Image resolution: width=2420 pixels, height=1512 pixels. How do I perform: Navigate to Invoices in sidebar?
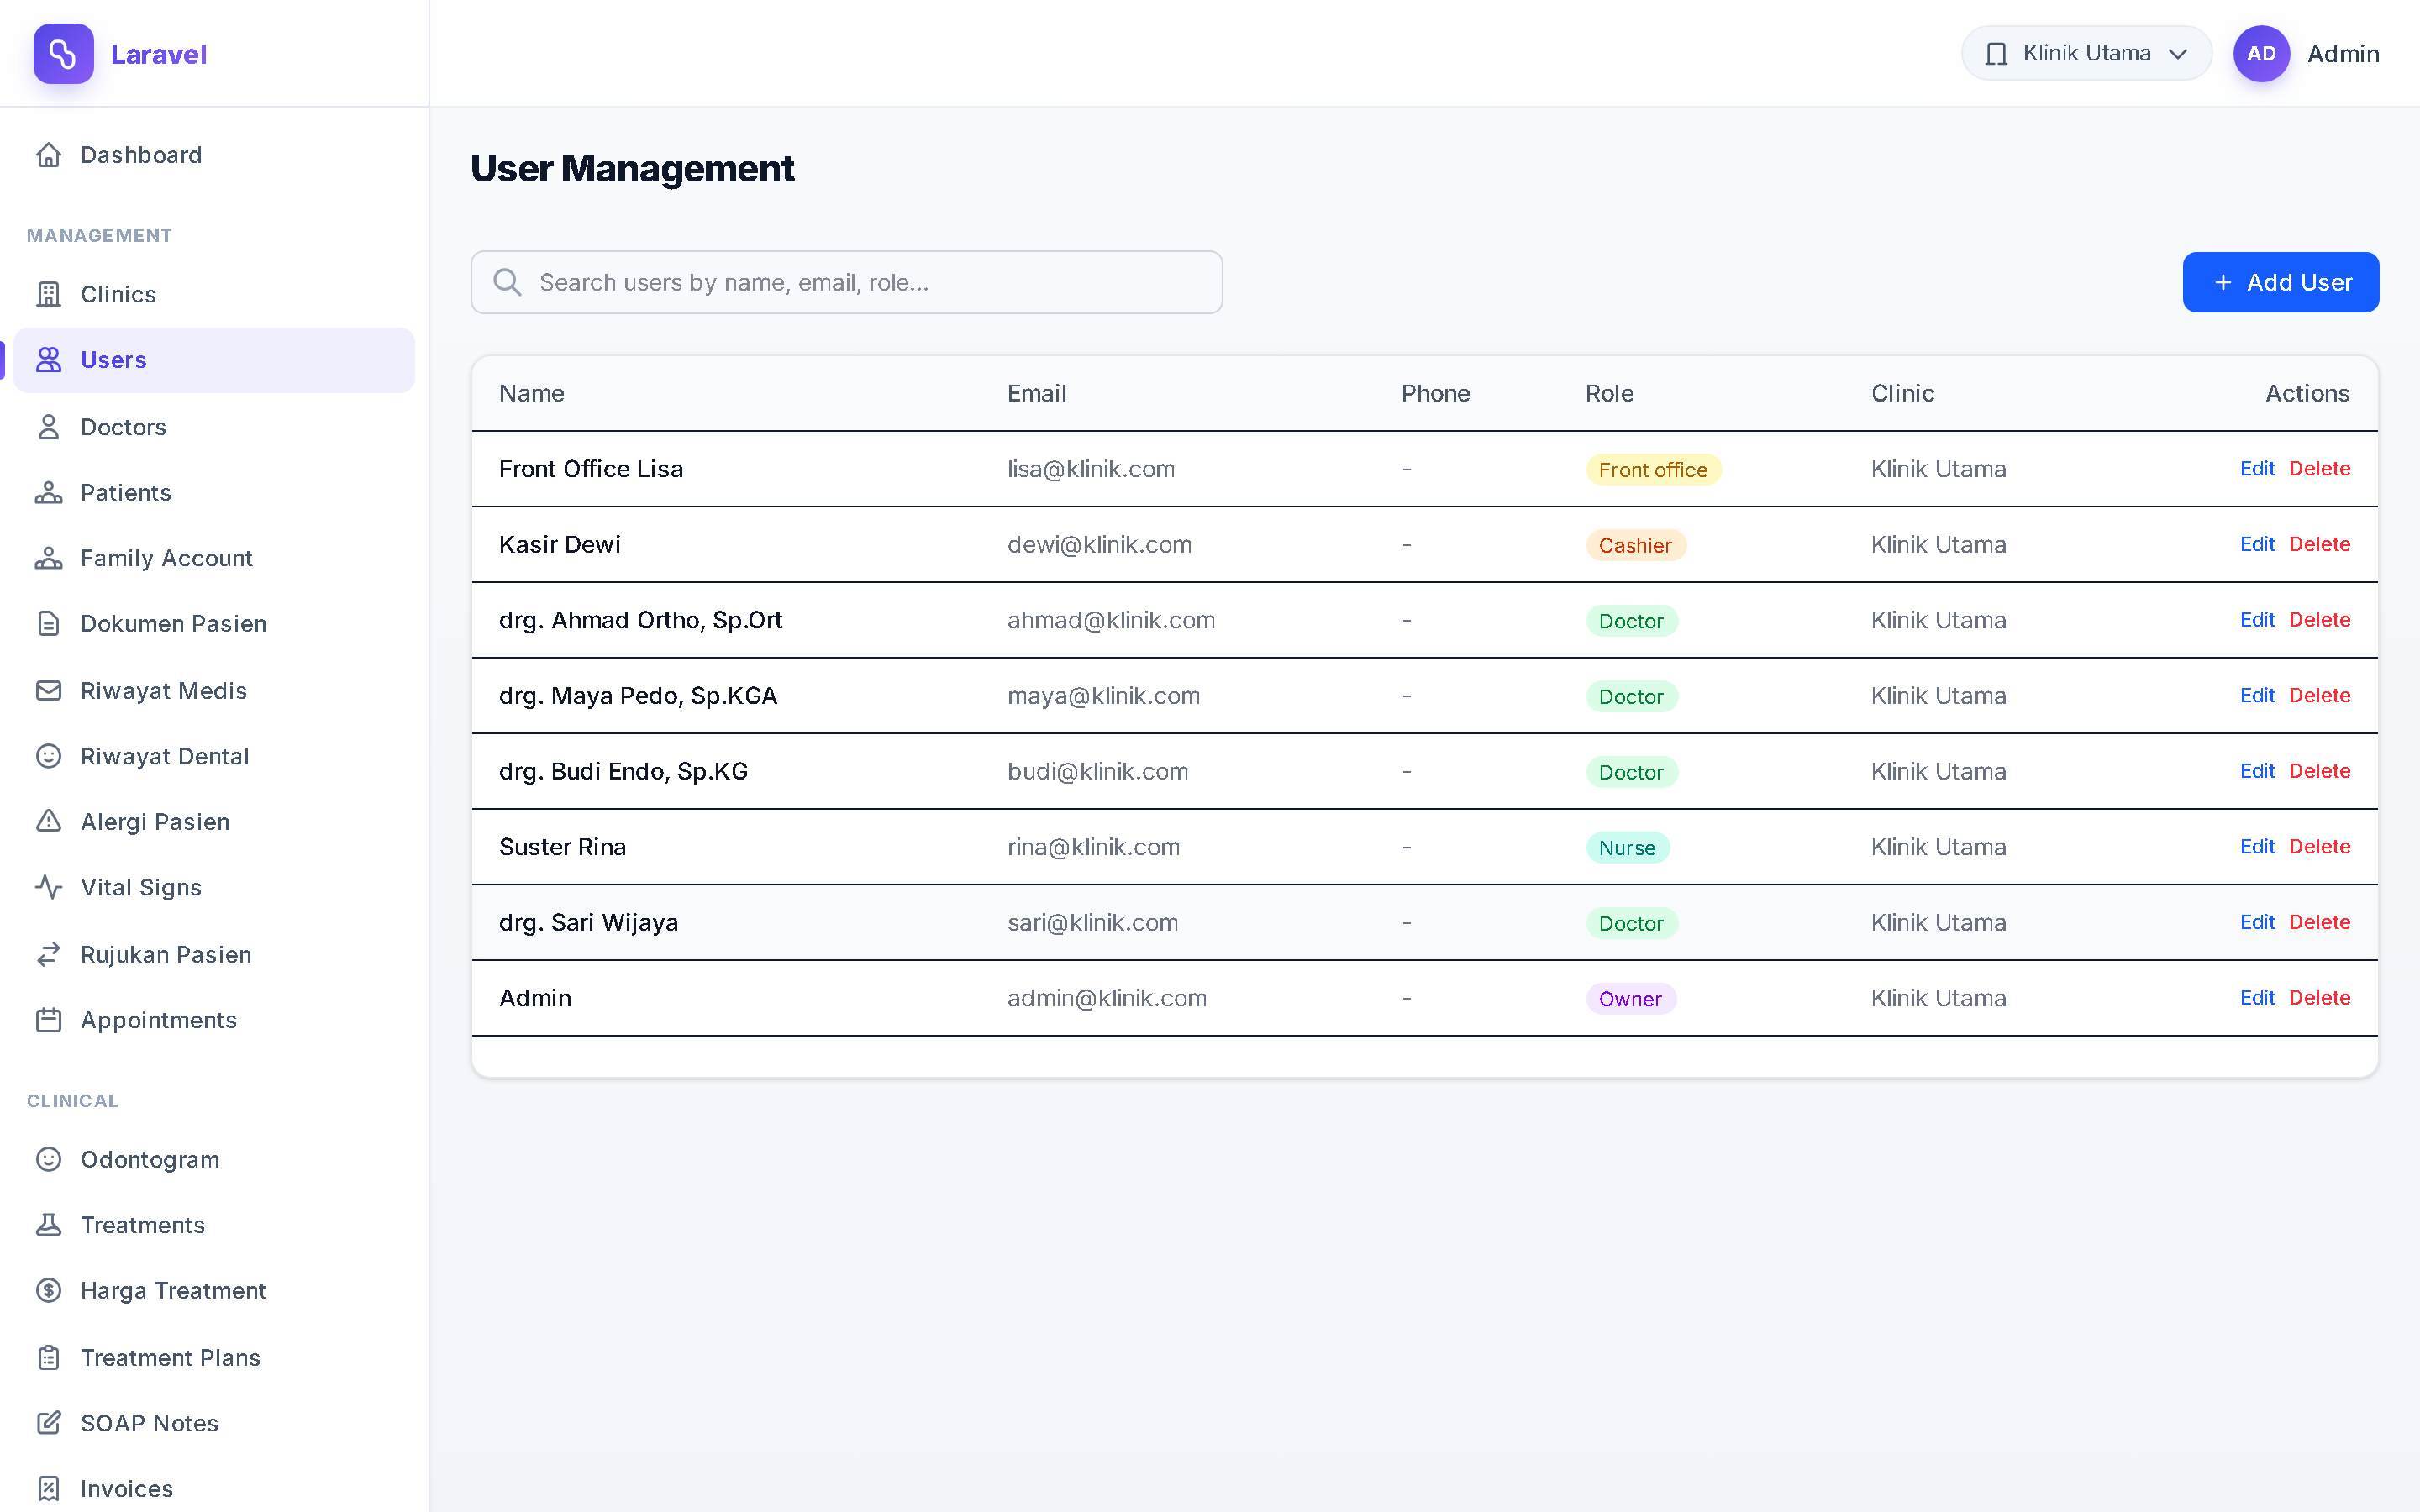click(x=214, y=1489)
